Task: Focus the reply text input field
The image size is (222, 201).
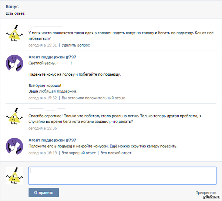Action: (x=122, y=176)
